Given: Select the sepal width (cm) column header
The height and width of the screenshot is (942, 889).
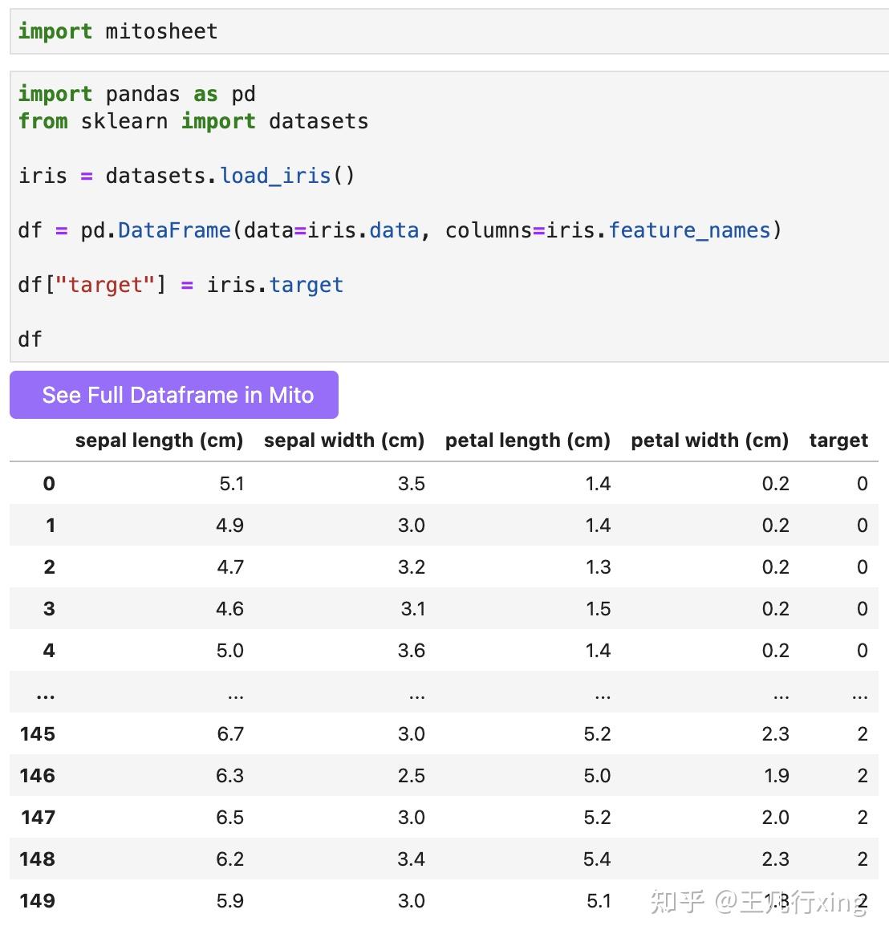Looking at the screenshot, I should (x=343, y=441).
